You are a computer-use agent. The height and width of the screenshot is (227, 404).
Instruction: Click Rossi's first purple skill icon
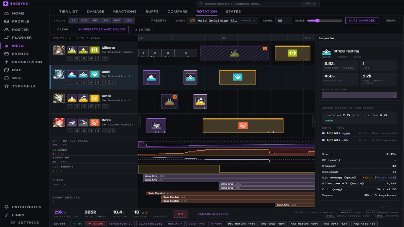72,122
